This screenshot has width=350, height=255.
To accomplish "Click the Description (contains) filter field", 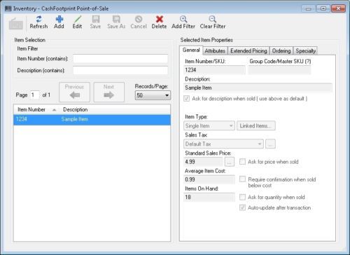I will click(120, 70).
